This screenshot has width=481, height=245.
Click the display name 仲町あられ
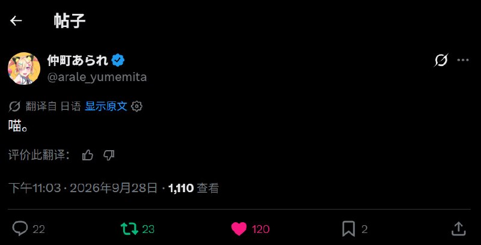click(x=78, y=60)
